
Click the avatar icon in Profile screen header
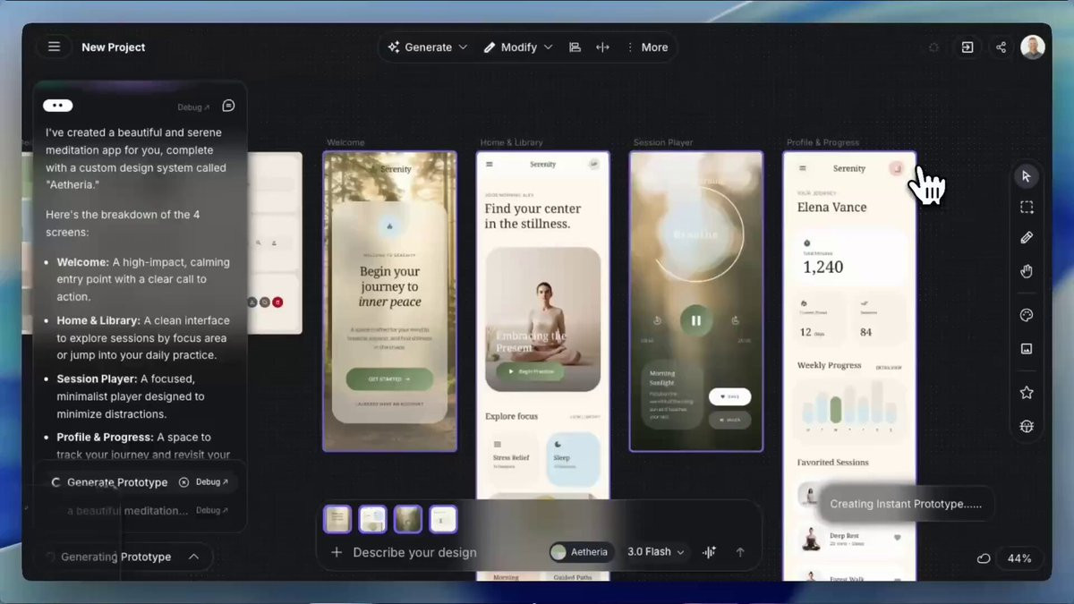(896, 168)
